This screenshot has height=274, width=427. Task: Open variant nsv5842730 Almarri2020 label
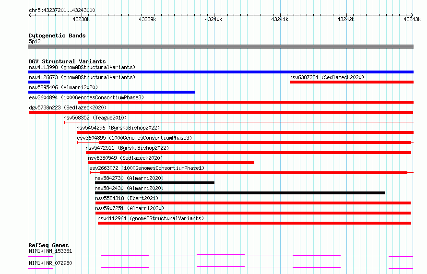[x=129, y=178]
